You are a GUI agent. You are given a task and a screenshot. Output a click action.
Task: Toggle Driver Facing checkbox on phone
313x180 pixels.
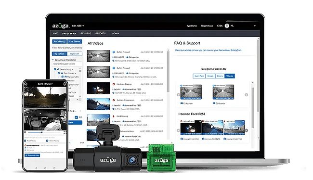[x=47, y=141]
